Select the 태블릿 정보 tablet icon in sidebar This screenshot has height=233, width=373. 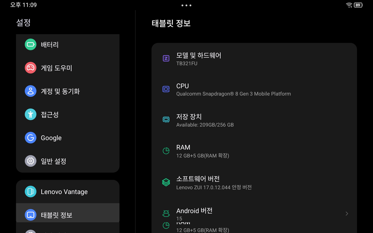[30, 215]
